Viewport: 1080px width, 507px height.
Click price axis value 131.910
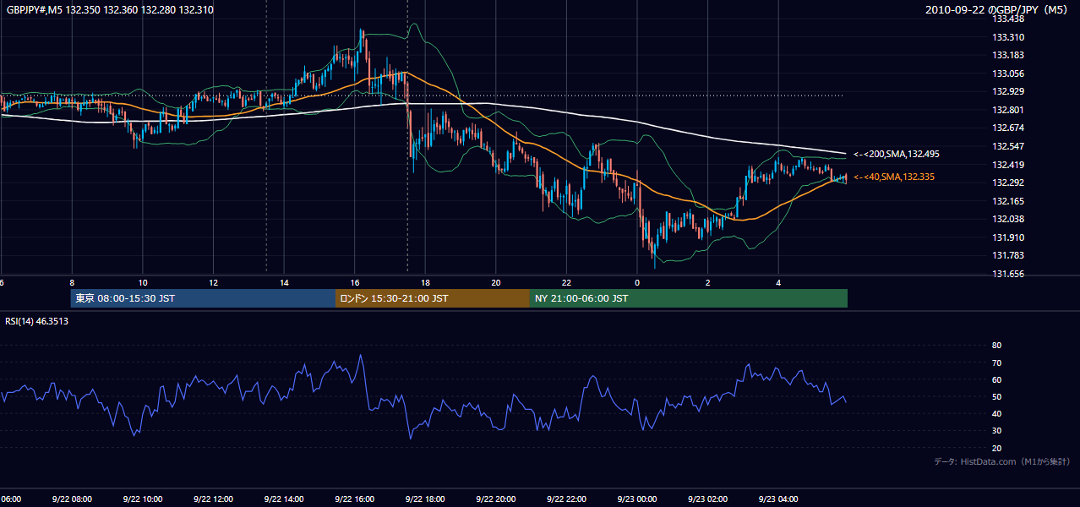click(x=1009, y=237)
